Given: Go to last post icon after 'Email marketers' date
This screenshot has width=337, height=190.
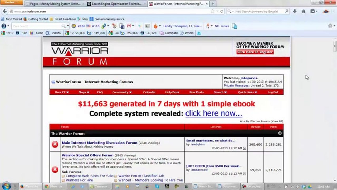Looking at the screenshot, I should (244, 148).
